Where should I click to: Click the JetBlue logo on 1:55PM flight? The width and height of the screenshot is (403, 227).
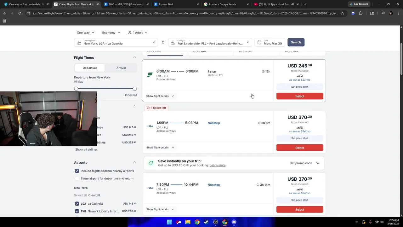tap(150, 126)
